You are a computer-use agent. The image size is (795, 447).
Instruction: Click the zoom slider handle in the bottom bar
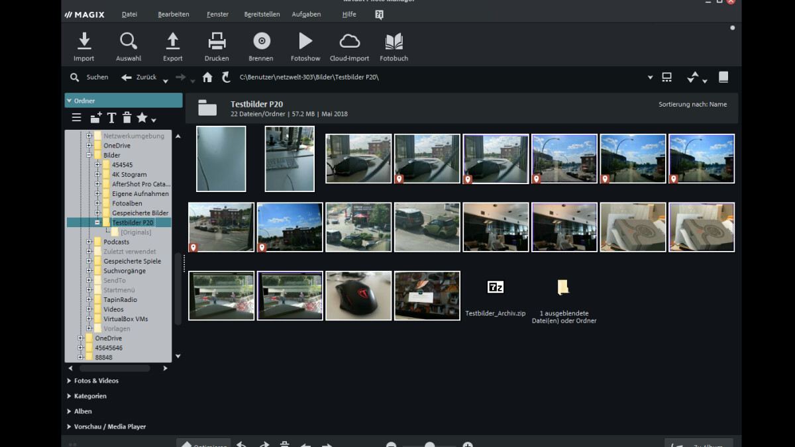(430, 445)
